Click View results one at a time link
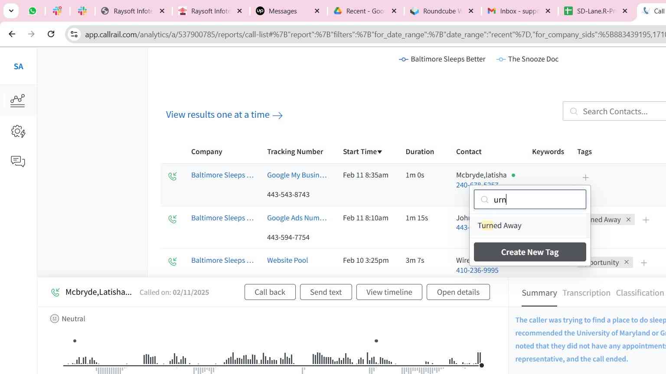666x374 pixels. [x=224, y=115]
